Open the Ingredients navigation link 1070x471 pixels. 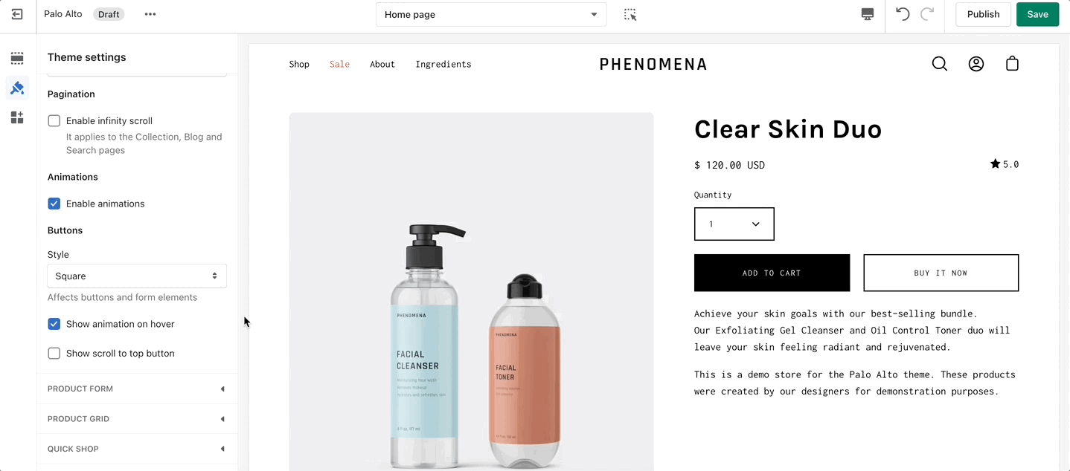[x=443, y=64]
